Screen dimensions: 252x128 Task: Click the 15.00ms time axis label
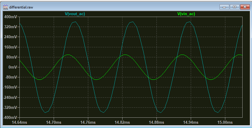click(x=225, y=122)
